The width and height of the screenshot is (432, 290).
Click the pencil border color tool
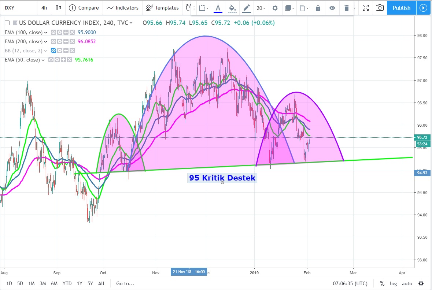click(x=247, y=8)
